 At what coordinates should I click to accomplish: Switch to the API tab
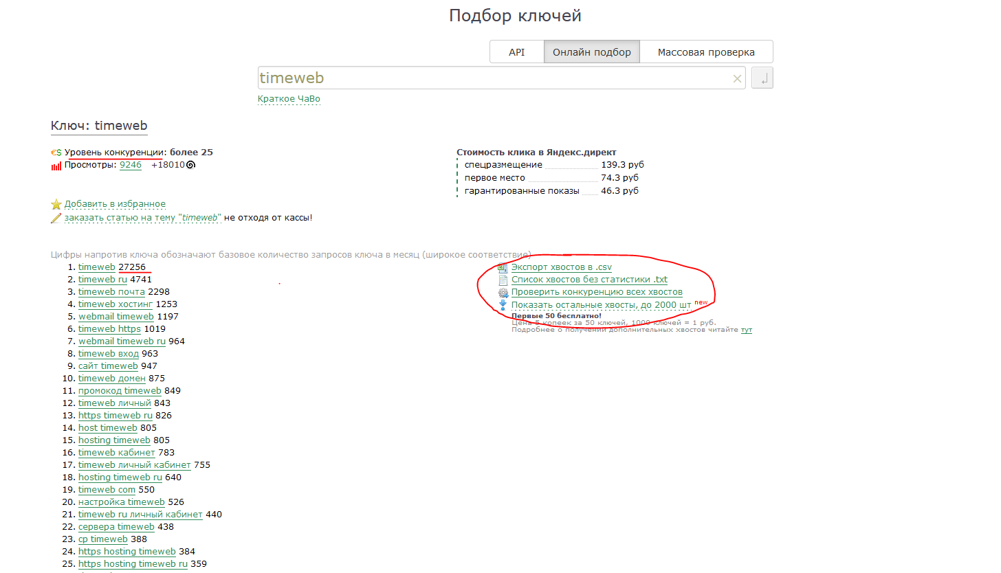point(516,52)
